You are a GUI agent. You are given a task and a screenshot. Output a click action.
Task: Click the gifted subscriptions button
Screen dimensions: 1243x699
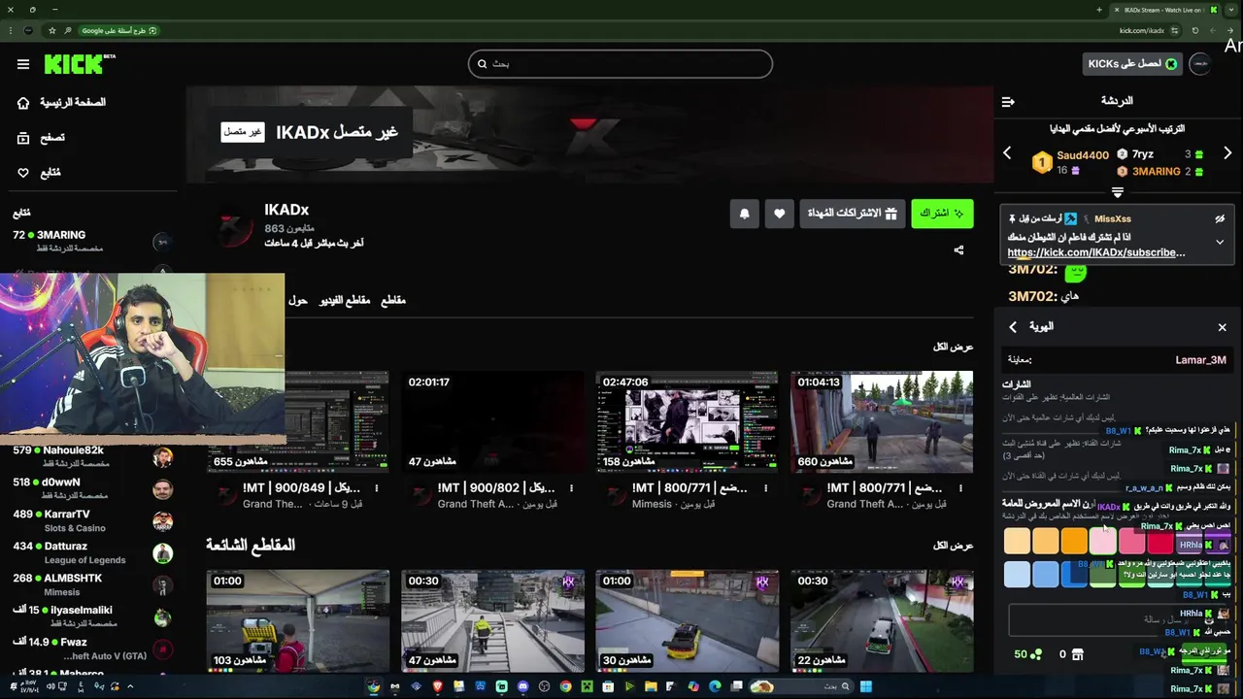tap(853, 214)
